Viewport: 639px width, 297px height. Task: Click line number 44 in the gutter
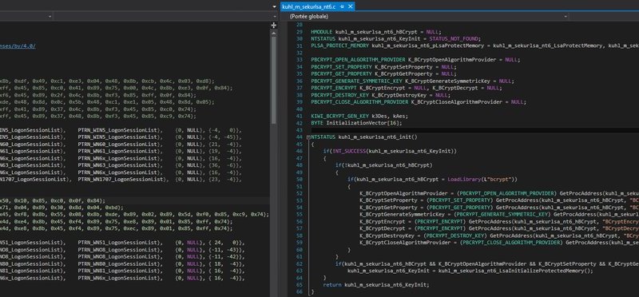coord(300,137)
